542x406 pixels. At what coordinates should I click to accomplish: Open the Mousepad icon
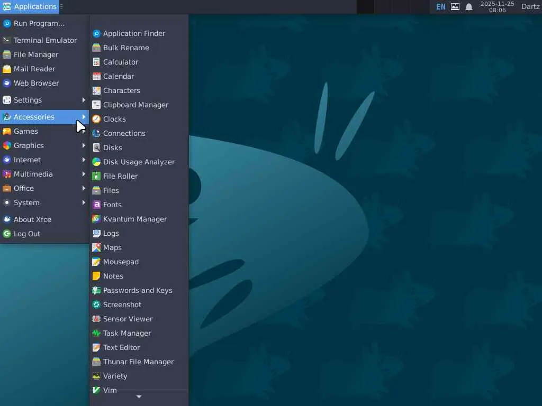(96, 262)
